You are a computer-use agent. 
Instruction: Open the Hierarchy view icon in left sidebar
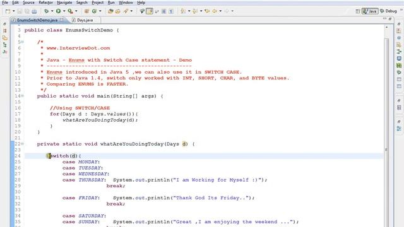4,45
